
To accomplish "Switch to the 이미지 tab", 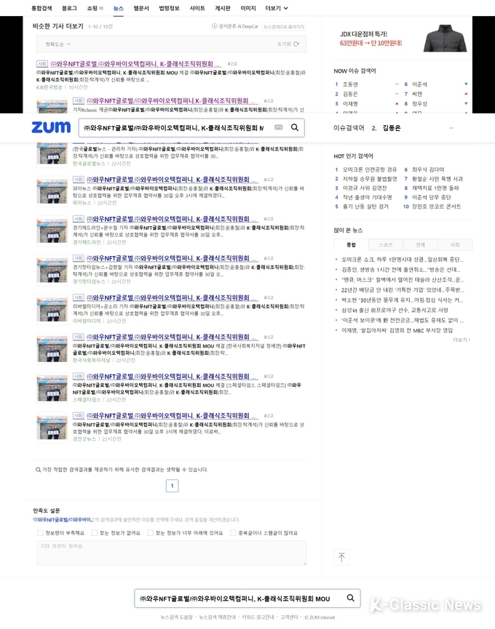I will pyautogui.click(x=248, y=8).
